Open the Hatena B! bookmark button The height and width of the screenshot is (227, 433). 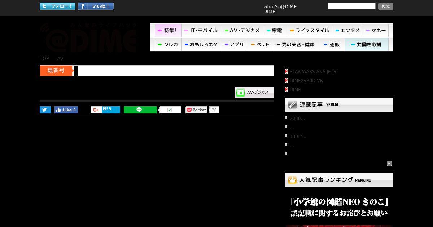tap(111, 110)
